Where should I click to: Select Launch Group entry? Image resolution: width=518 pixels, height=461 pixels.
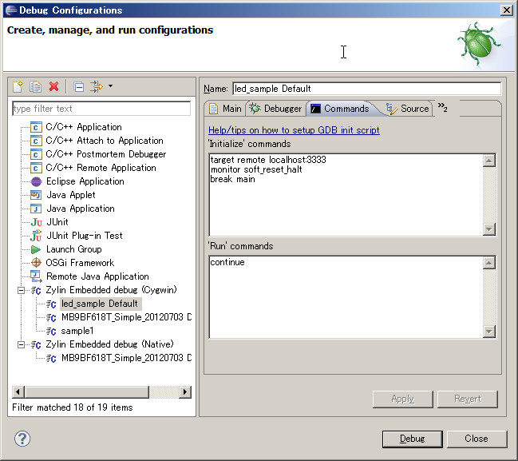click(x=73, y=249)
